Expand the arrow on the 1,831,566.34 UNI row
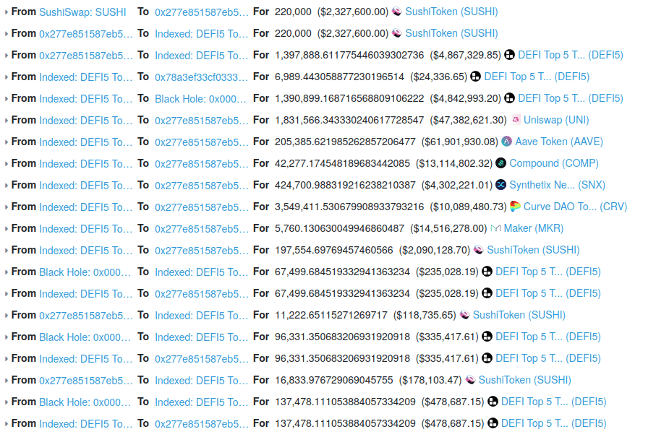 pos(7,121)
